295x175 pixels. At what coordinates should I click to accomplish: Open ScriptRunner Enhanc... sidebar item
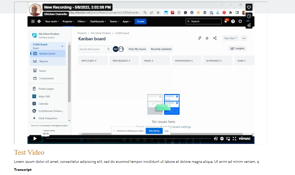click(51, 111)
